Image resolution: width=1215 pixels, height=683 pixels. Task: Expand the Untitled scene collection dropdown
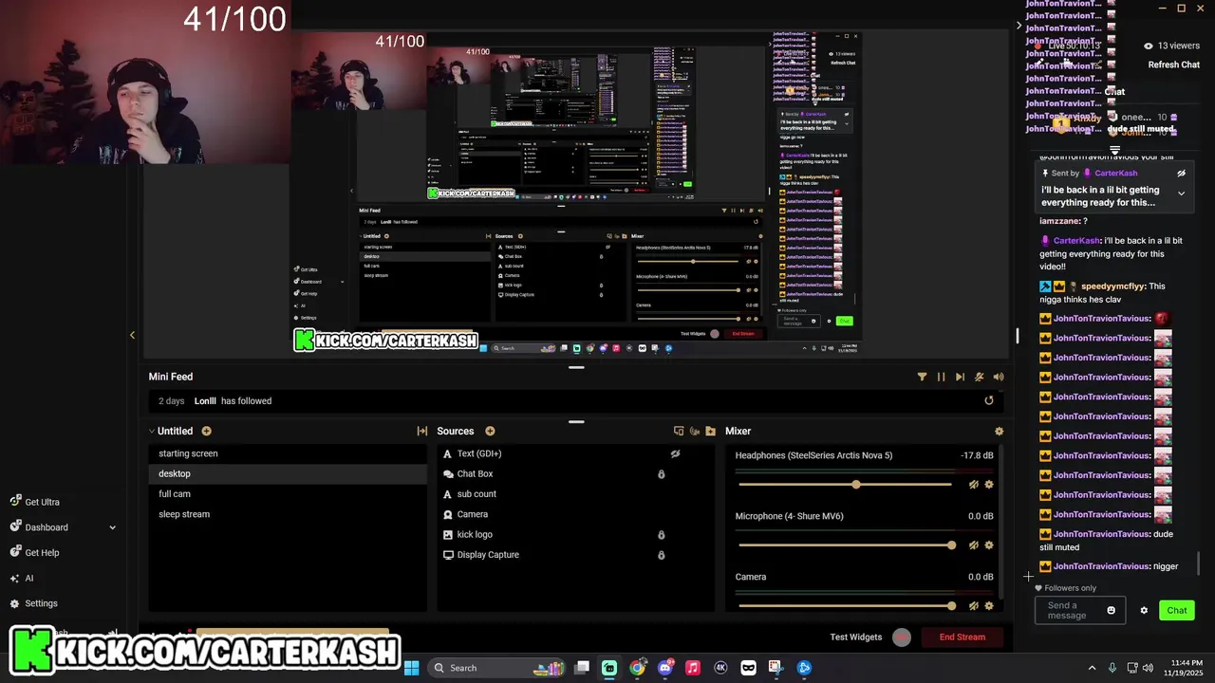152,431
